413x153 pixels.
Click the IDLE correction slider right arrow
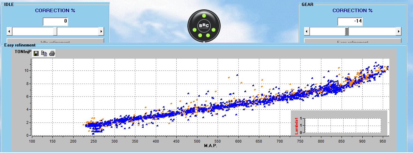(101, 32)
